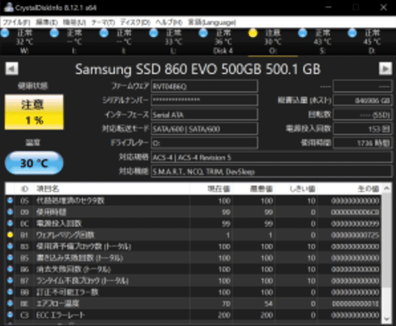Viewport: 396px width, 326px height.
Task: Click the blue status icon of row 05
Action: click(x=10, y=201)
